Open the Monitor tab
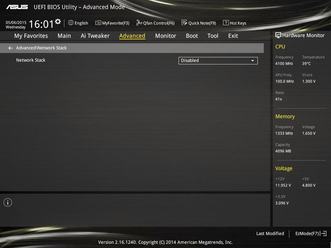The height and width of the screenshot is (248, 331). [x=165, y=36]
